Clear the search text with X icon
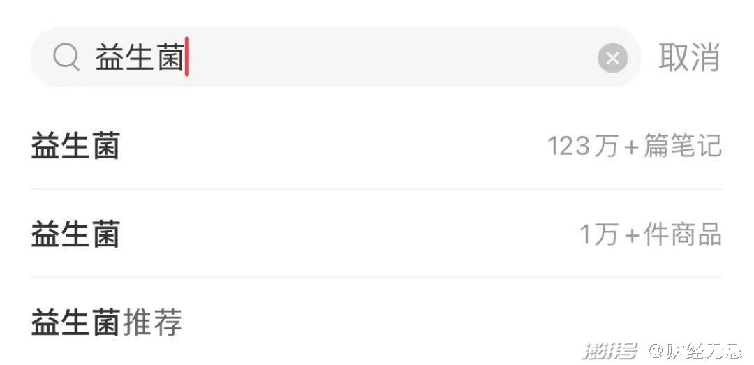754x365 pixels. click(612, 58)
